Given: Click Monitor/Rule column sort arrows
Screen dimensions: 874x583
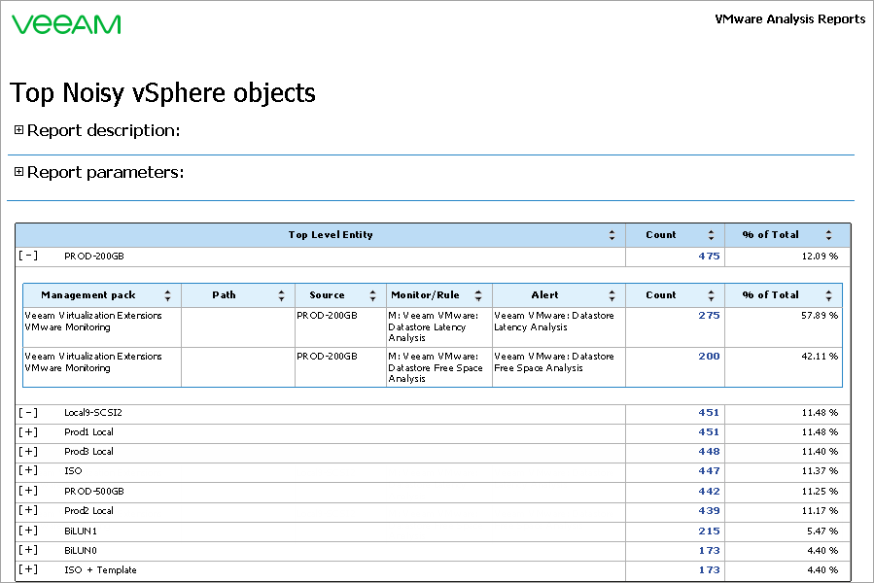Looking at the screenshot, I should 478,295.
